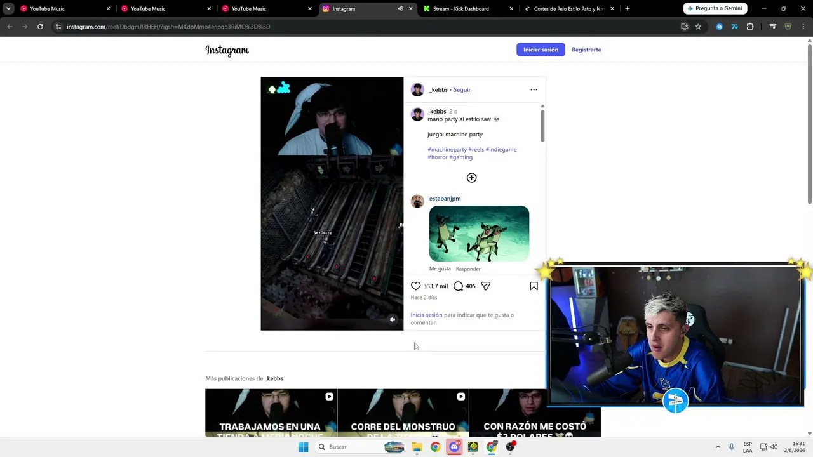The height and width of the screenshot is (457, 813).
Task: View site information icon in address bar
Action: (58, 27)
